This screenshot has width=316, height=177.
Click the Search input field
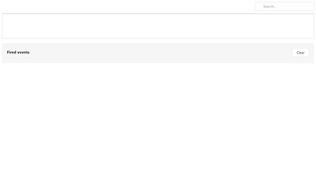click(x=284, y=6)
